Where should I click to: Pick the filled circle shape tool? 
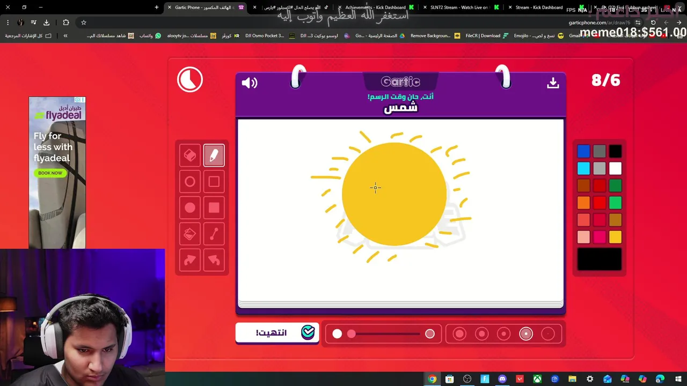(190, 208)
